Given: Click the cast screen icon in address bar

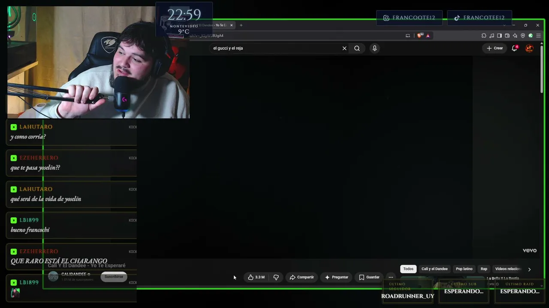Looking at the screenshot, I should (408, 36).
